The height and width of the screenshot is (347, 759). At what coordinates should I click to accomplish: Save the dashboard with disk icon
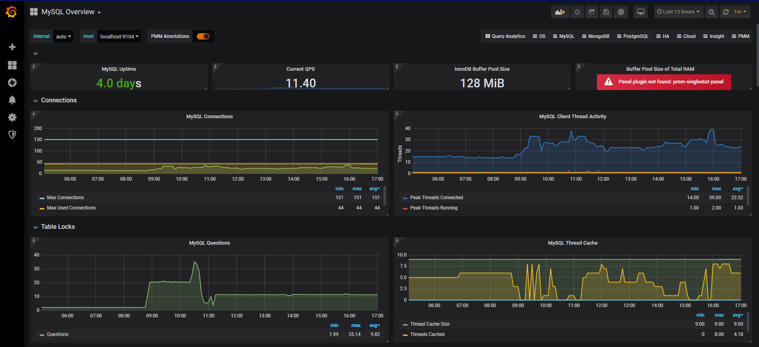pyautogui.click(x=606, y=12)
